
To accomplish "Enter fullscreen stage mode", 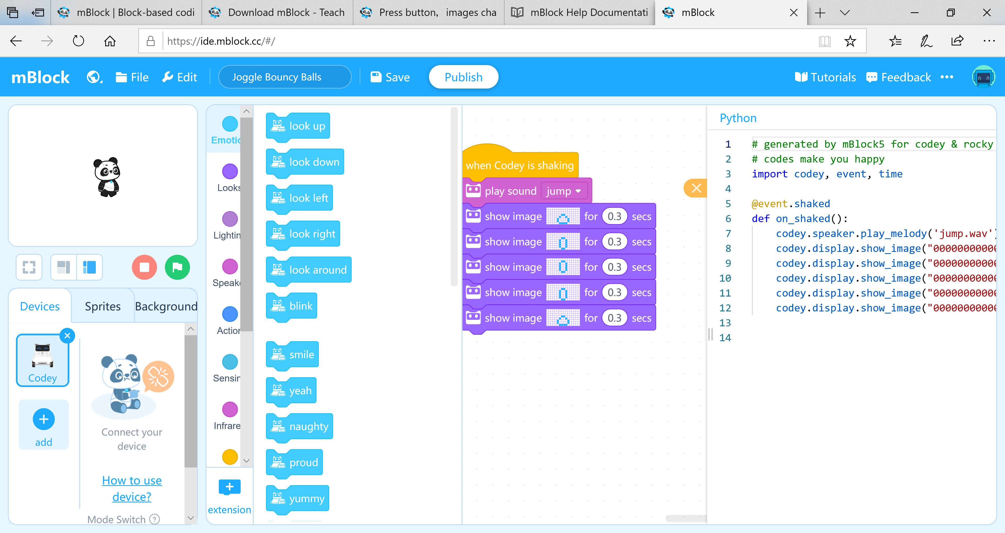I will [29, 267].
